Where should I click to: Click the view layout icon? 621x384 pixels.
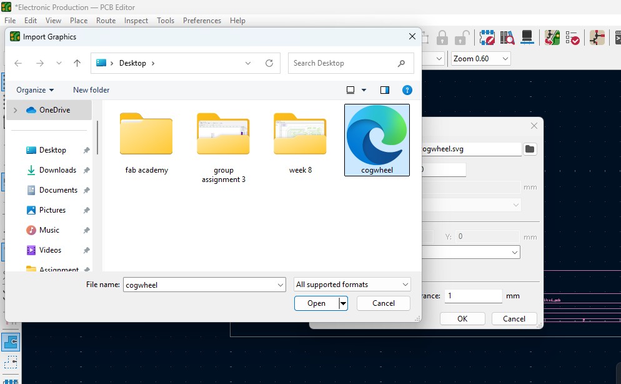click(x=350, y=90)
